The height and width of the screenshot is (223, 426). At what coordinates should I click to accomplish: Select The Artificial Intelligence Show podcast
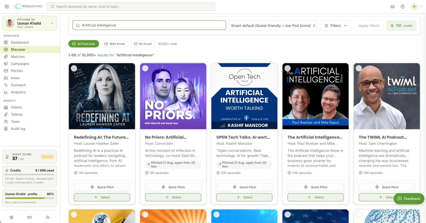[x=316, y=197]
